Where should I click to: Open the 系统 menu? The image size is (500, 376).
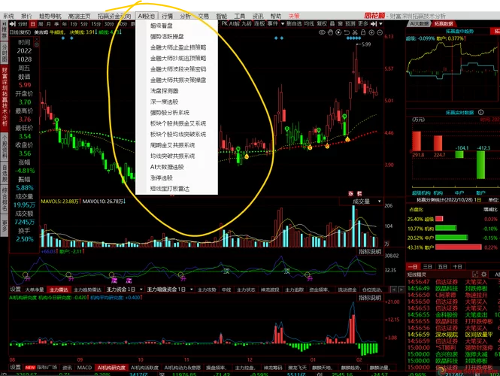[8, 16]
